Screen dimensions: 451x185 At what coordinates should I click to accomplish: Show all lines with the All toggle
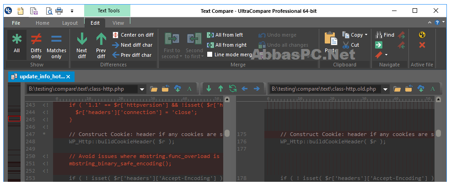(16, 45)
